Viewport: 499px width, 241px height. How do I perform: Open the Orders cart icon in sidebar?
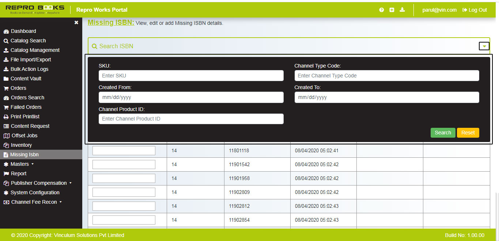pos(5,88)
